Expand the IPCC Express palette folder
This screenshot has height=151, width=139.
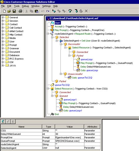[3, 59]
